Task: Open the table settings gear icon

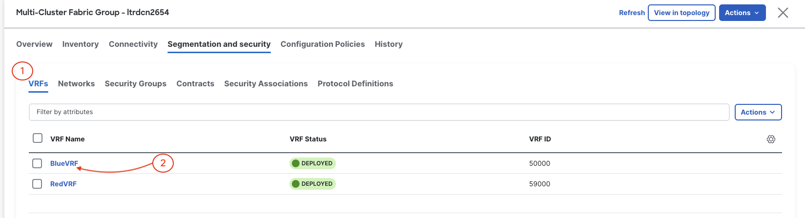Action: pyautogui.click(x=771, y=139)
